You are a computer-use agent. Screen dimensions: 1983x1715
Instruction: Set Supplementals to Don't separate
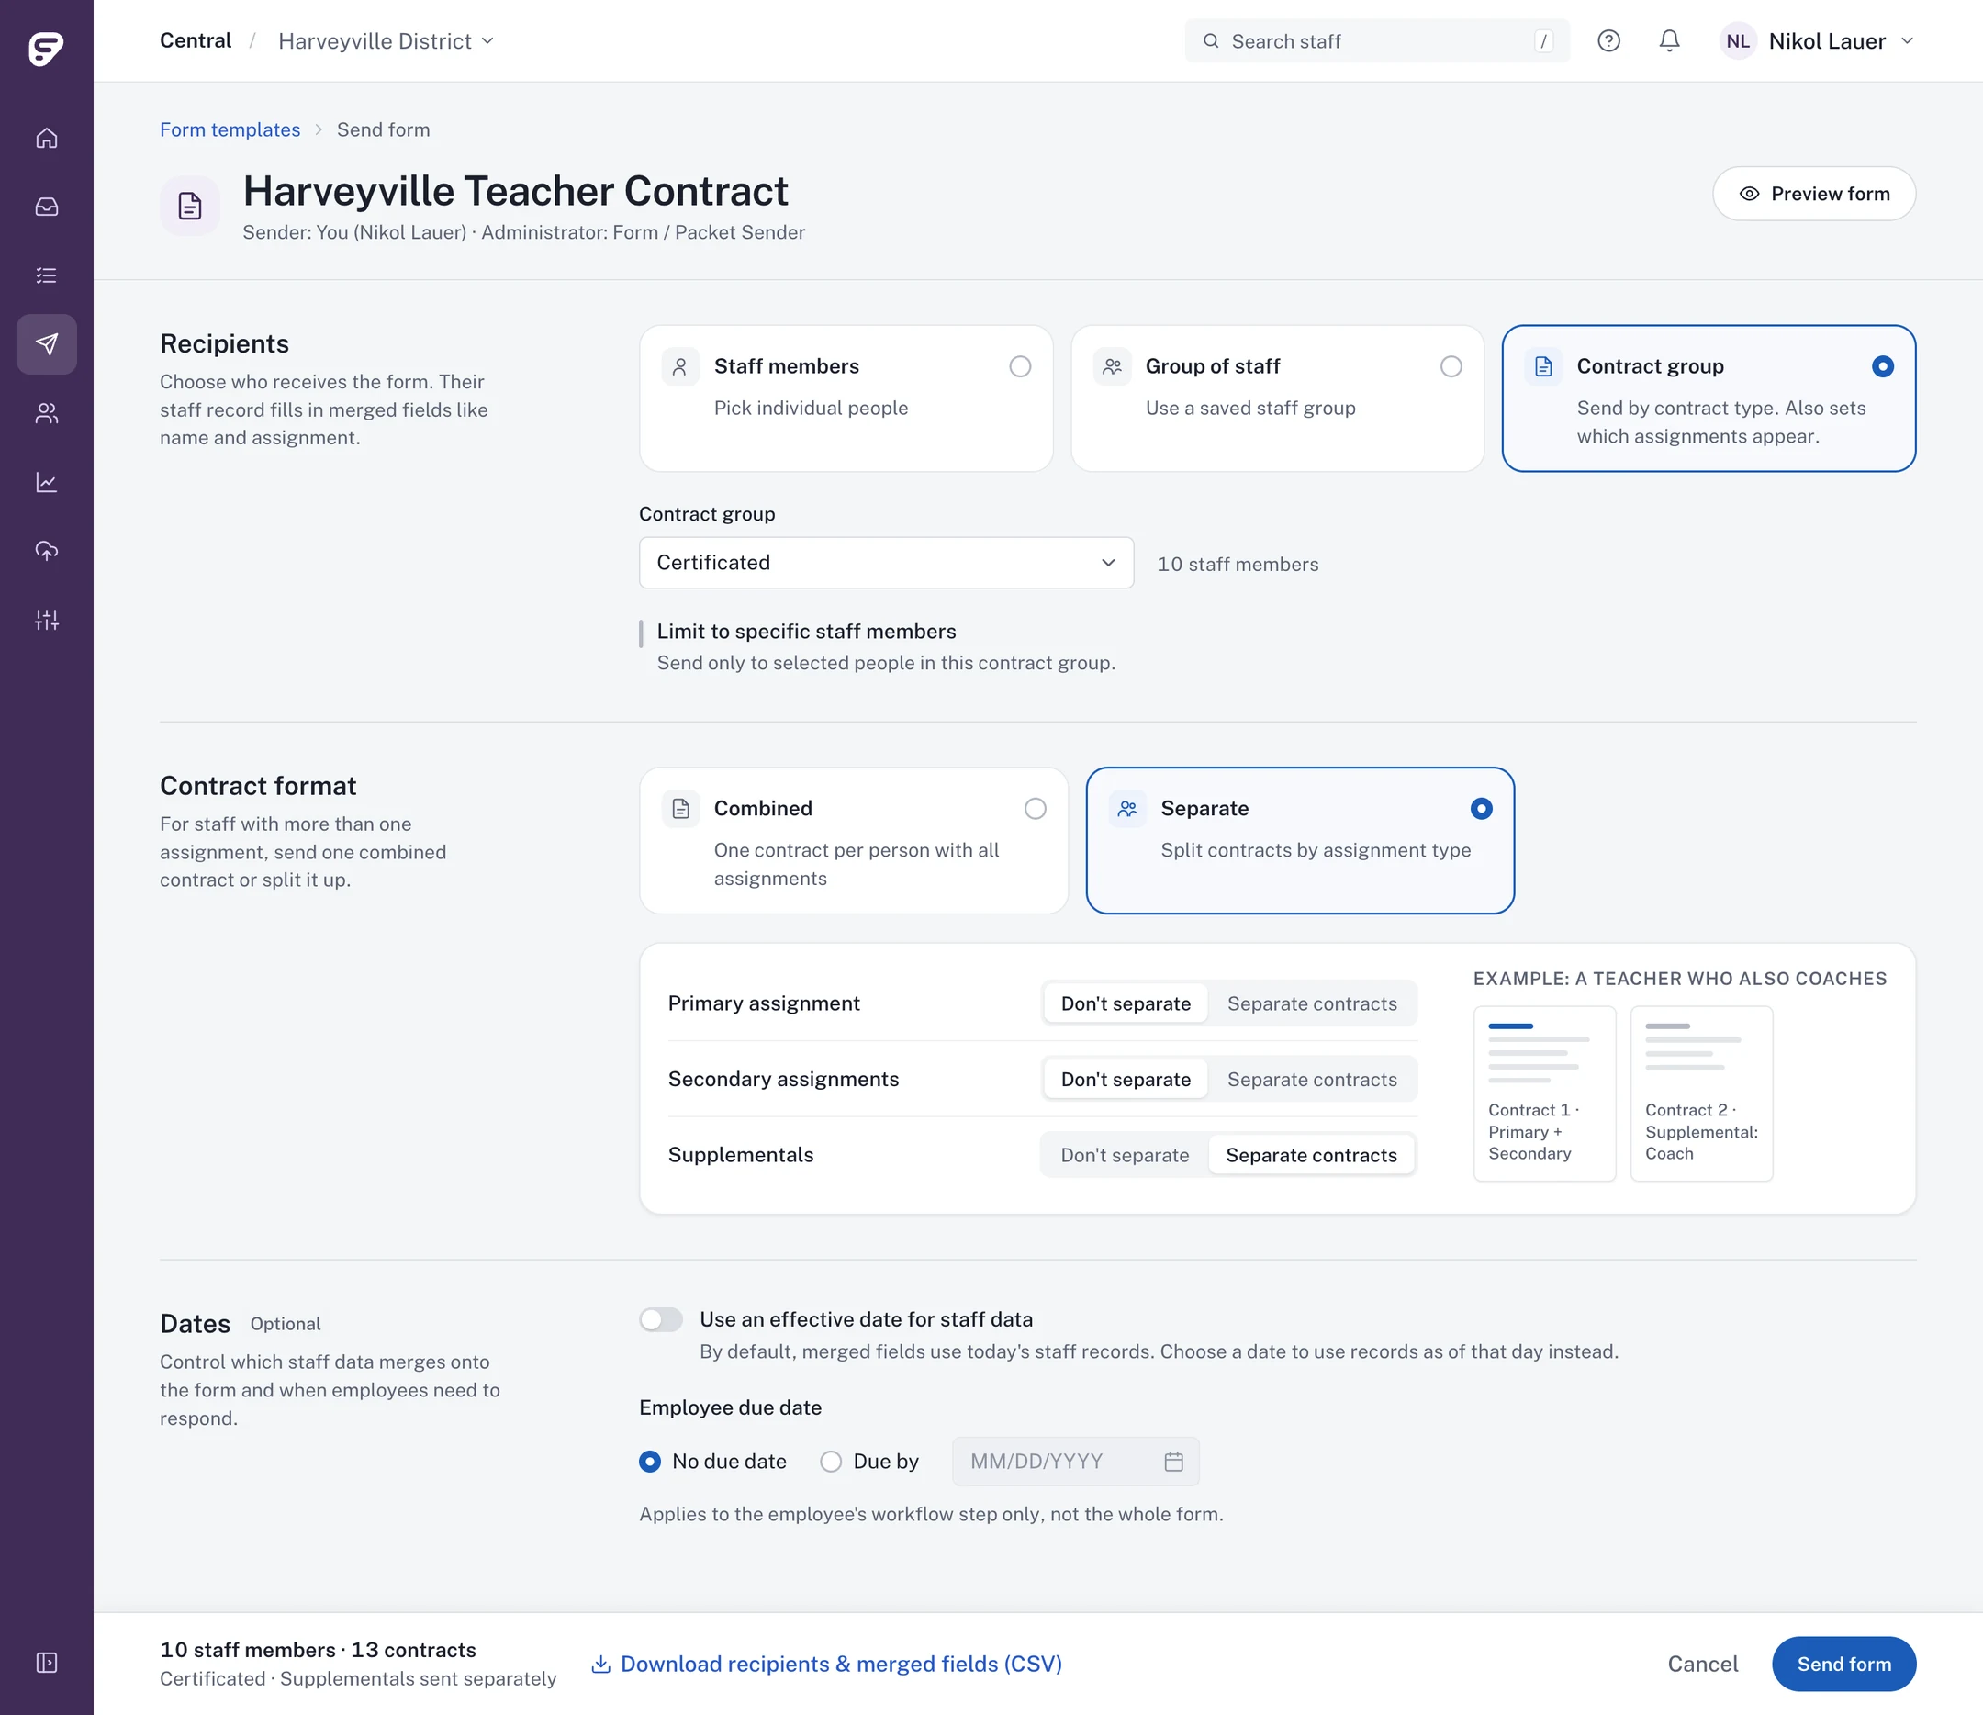(x=1125, y=1155)
